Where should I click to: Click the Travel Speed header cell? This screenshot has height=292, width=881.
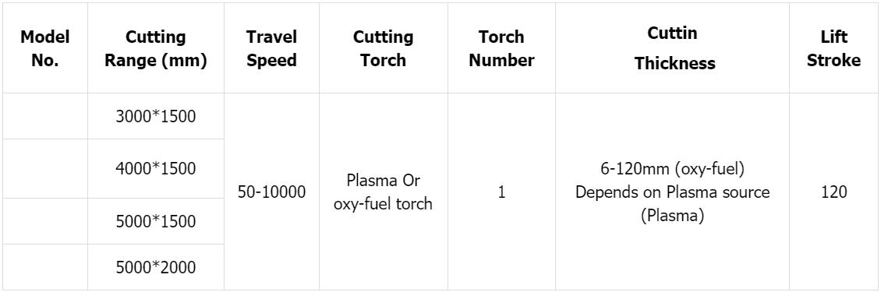271,48
